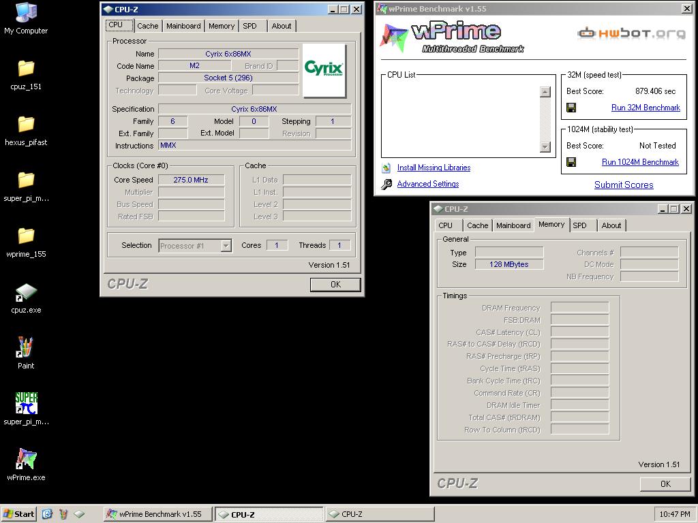Click the Cyrix processor logo
Image resolution: width=698 pixels, height=523 pixels.
[324, 70]
